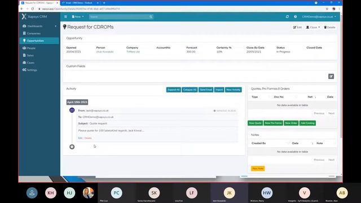Click the browser back arrow
361x203 pixels.
(22, 9)
